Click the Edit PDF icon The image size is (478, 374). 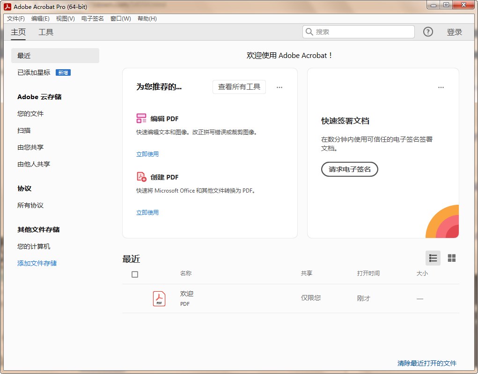[x=141, y=118]
